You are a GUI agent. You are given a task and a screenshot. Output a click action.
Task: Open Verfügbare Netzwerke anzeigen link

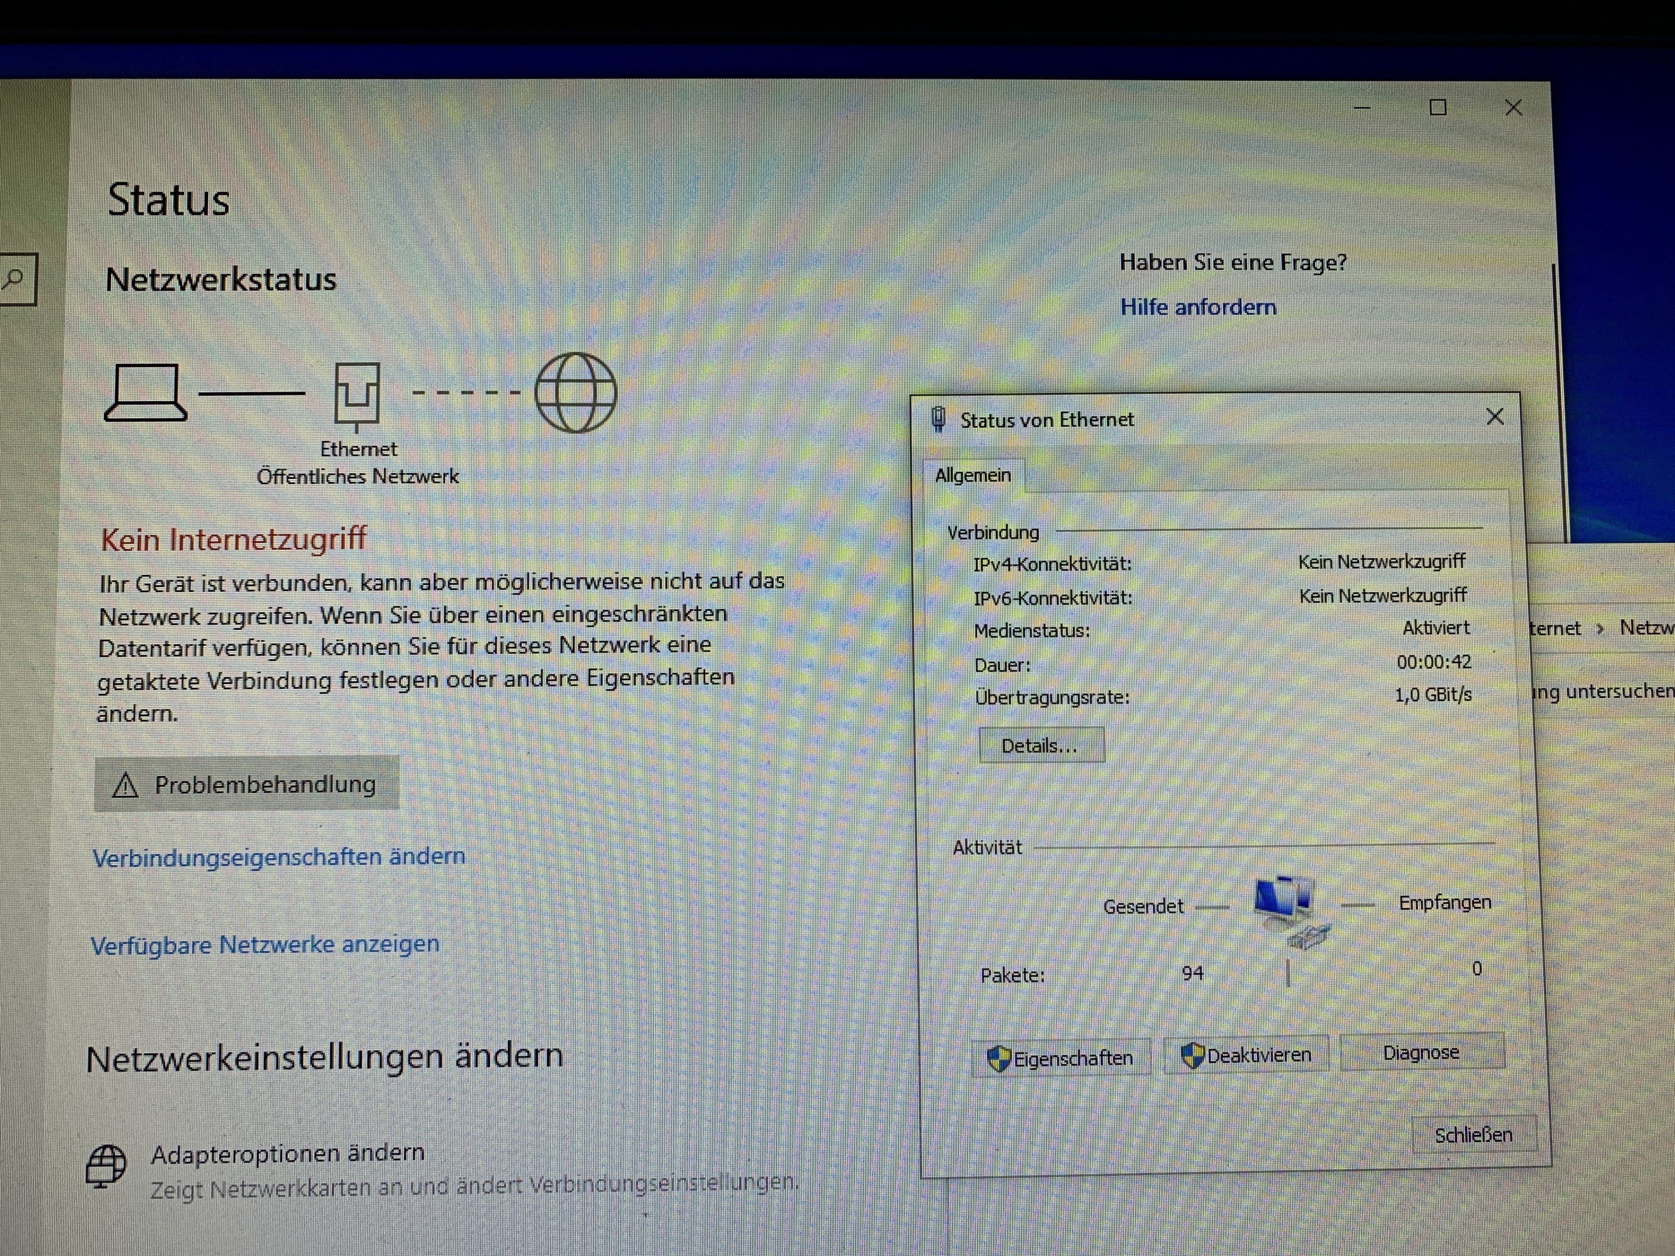[265, 945]
